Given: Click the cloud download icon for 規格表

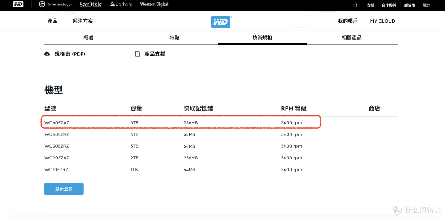Looking at the screenshot, I should pos(47,54).
